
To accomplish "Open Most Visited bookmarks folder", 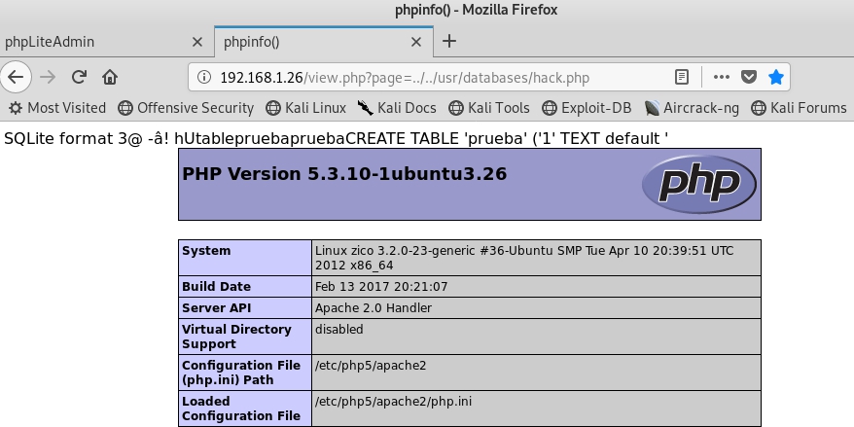I will tap(57, 108).
